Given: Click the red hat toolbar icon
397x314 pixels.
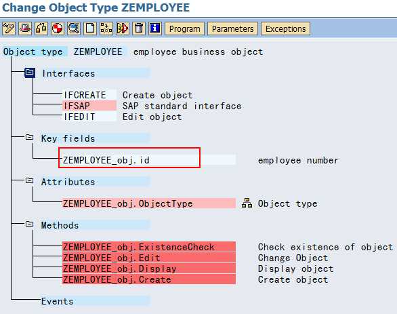Looking at the screenshot, I should (x=25, y=28).
